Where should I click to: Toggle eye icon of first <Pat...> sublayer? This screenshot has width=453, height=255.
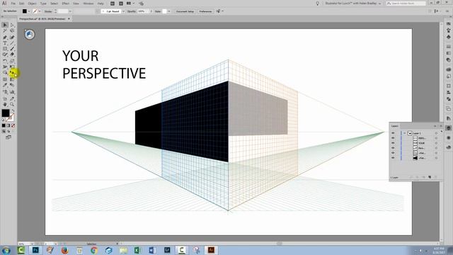click(393, 153)
